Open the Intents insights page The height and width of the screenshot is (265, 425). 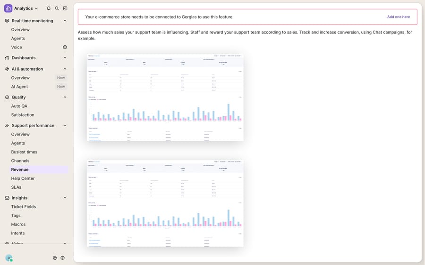pos(18,233)
